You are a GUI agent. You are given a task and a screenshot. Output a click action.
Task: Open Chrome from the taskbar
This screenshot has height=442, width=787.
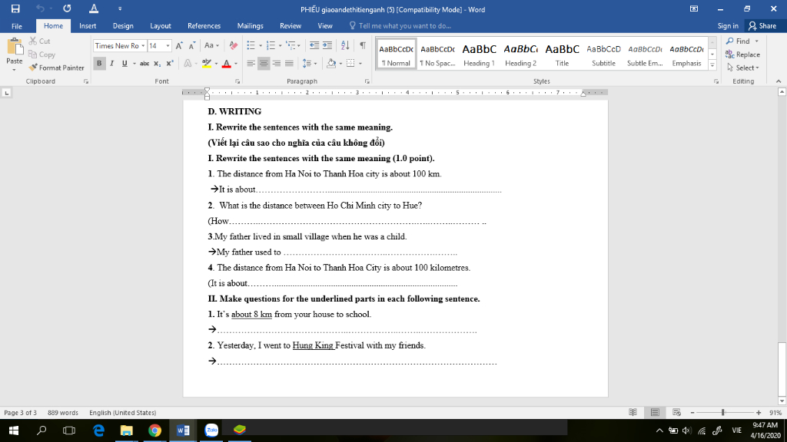154,430
